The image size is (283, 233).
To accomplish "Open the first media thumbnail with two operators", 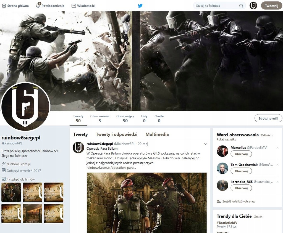I will 11,192.
